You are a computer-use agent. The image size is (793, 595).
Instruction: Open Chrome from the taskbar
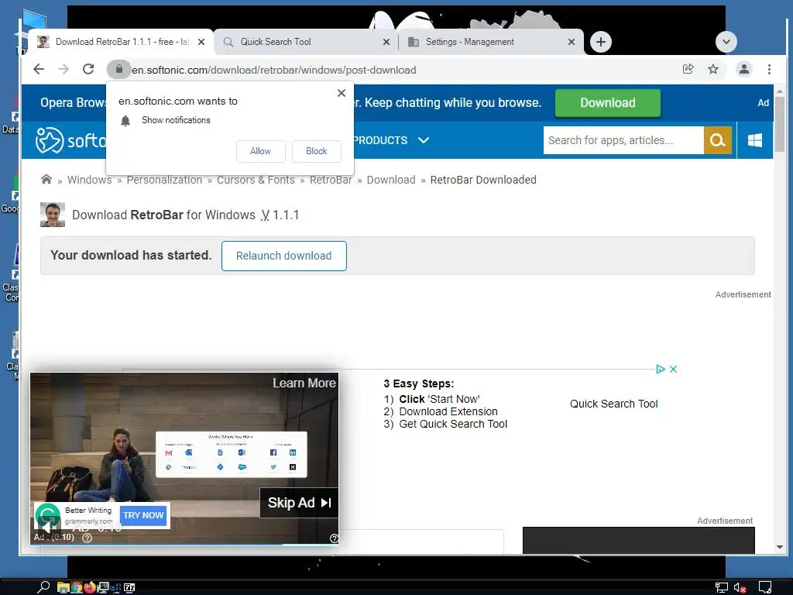(77, 587)
